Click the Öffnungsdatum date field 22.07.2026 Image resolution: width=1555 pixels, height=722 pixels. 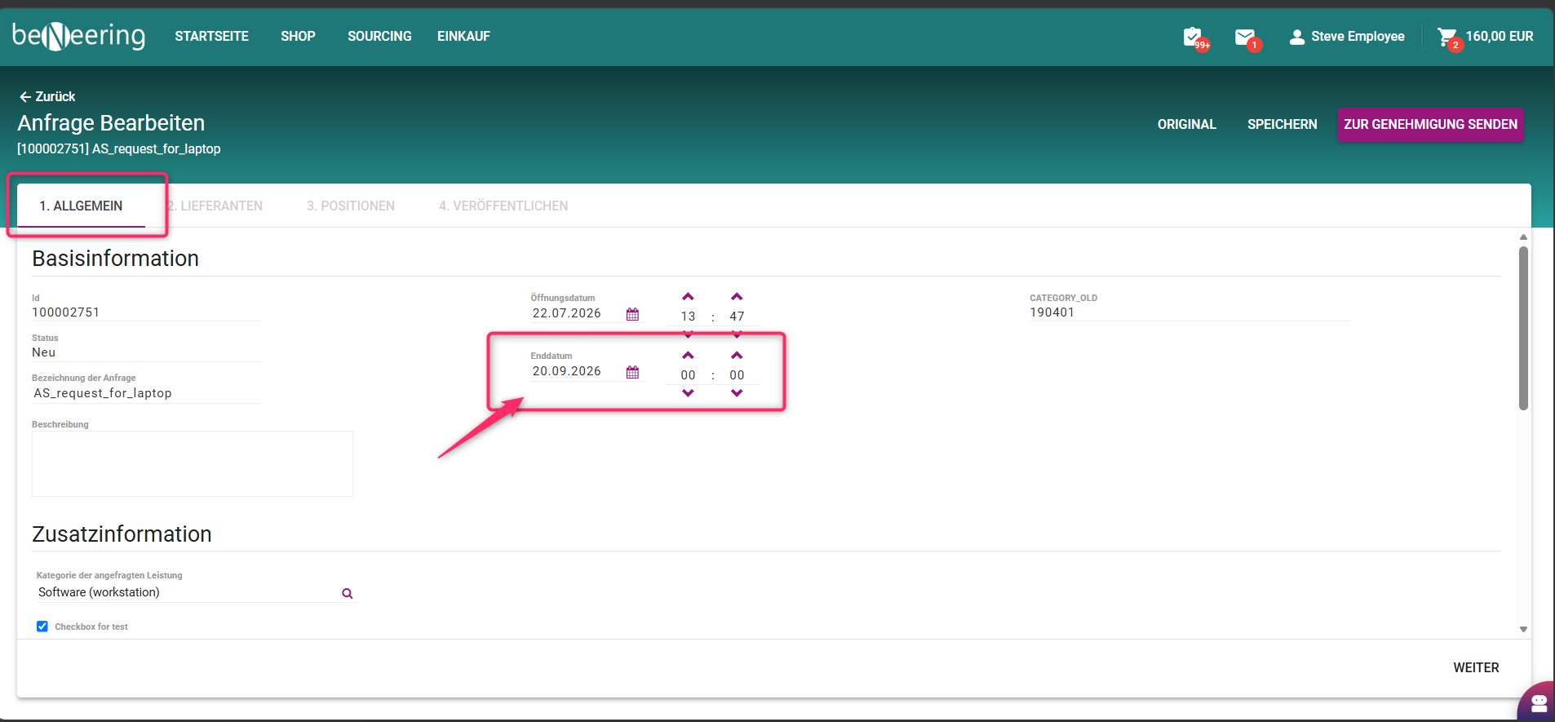(x=578, y=313)
